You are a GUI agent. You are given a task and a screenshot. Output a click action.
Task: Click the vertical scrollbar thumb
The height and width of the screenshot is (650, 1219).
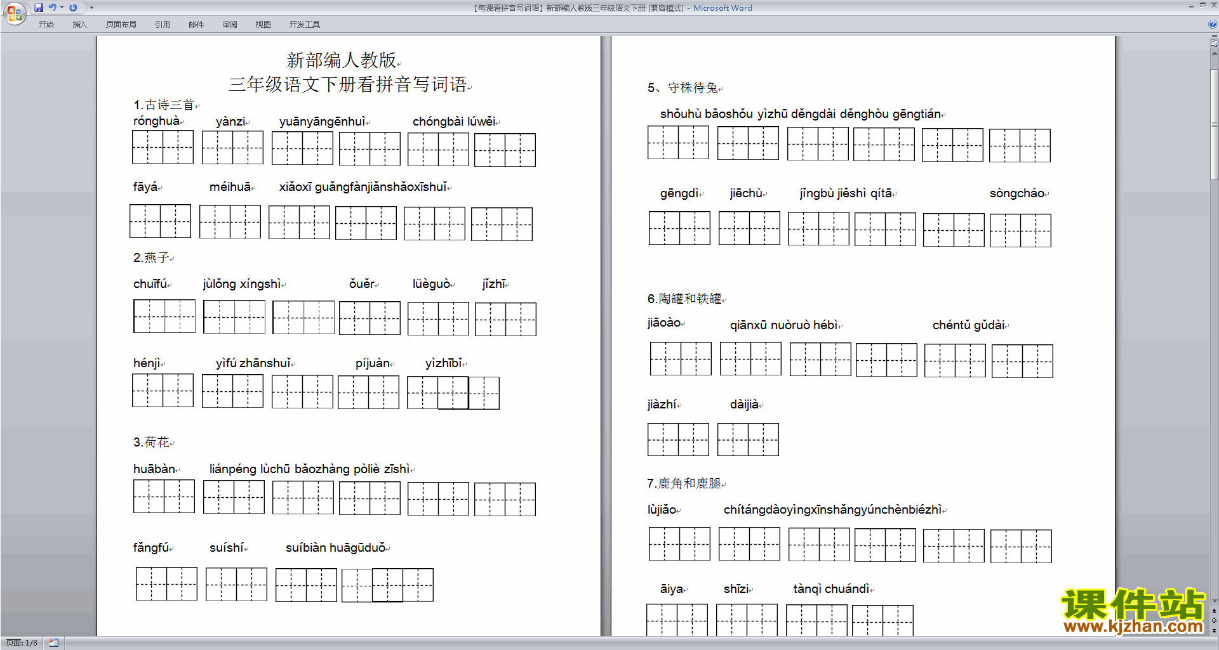(1214, 125)
